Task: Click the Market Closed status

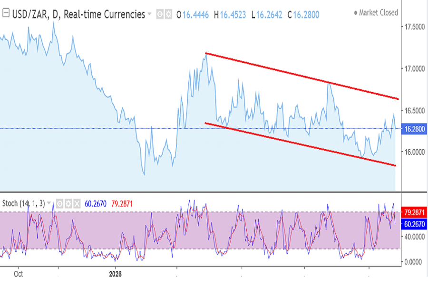Action: click(376, 12)
